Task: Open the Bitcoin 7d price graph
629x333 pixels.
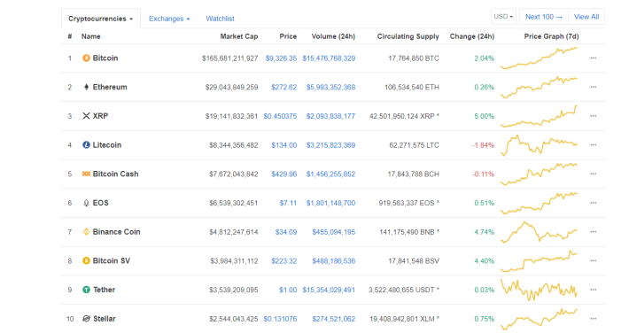Action: coord(540,58)
